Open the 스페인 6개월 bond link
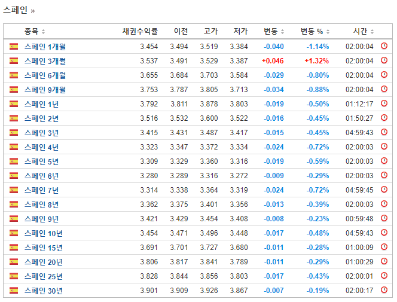The height and width of the screenshot is (302, 397). click(x=45, y=75)
